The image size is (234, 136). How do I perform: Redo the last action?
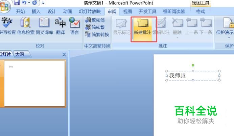(34, 3)
